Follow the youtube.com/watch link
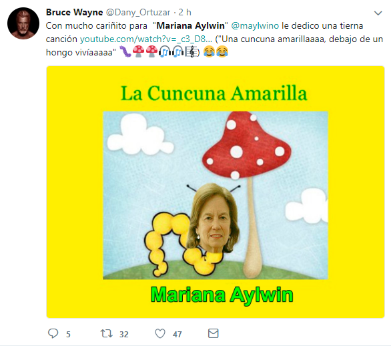 (x=146, y=39)
